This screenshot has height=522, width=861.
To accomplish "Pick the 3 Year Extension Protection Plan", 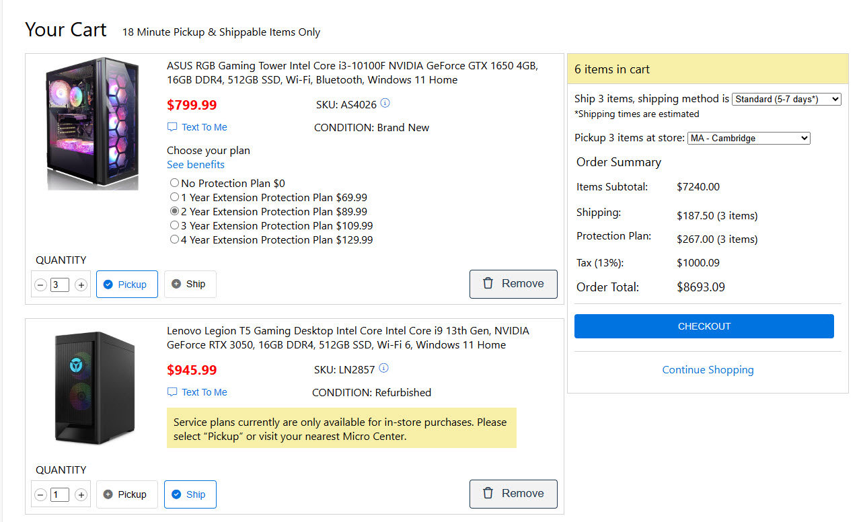I will point(175,225).
